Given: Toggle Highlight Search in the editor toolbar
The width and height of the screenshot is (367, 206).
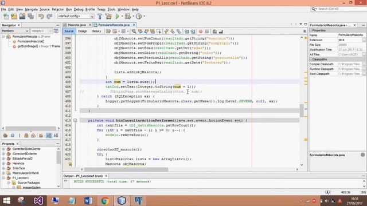Looking at the screenshot, I should click(x=153, y=31).
